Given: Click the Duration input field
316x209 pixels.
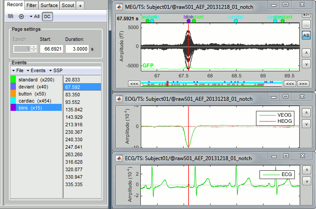Looking at the screenshot, I should tap(77, 48).
